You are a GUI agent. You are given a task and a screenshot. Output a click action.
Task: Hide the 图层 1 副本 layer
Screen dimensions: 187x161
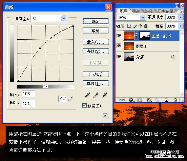(119, 35)
